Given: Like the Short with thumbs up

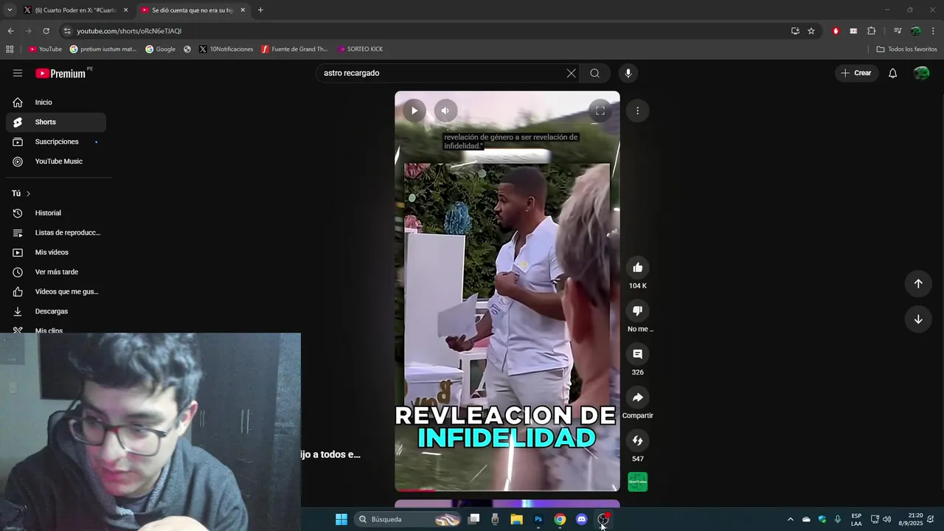Looking at the screenshot, I should 638,268.
